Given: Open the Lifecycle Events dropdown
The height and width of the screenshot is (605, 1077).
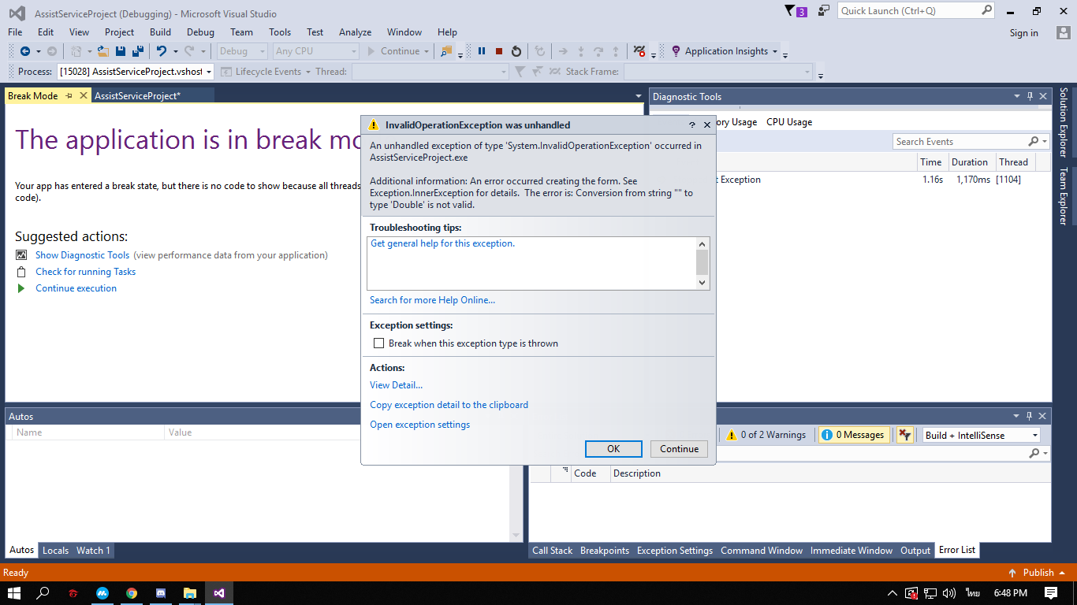Looking at the screenshot, I should coord(307,72).
